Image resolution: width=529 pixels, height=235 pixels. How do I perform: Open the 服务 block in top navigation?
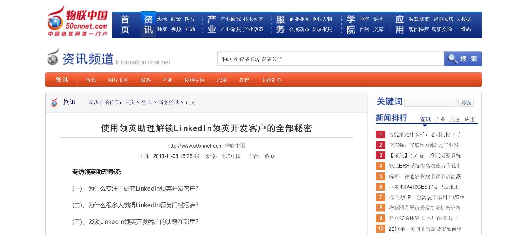point(280,24)
